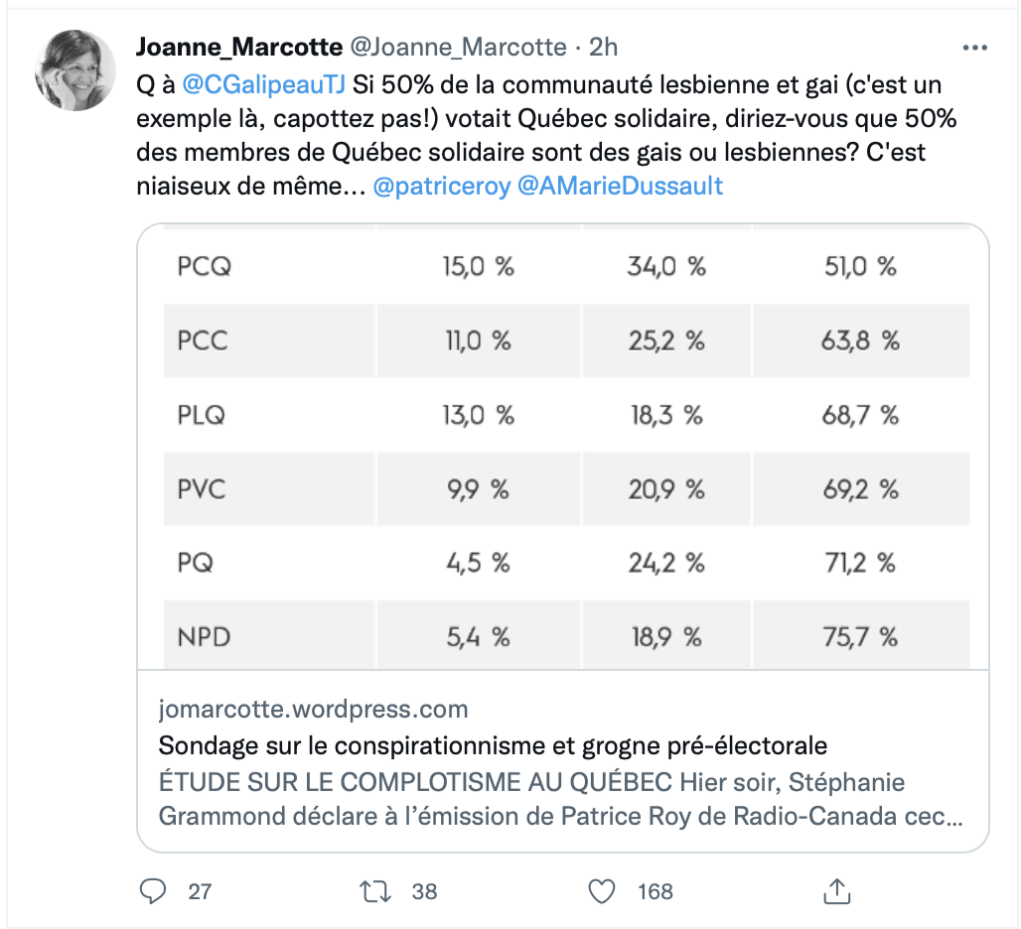This screenshot has width=1021, height=929.
Task: Open the @CGalipeauTJ mention
Action: [x=264, y=84]
